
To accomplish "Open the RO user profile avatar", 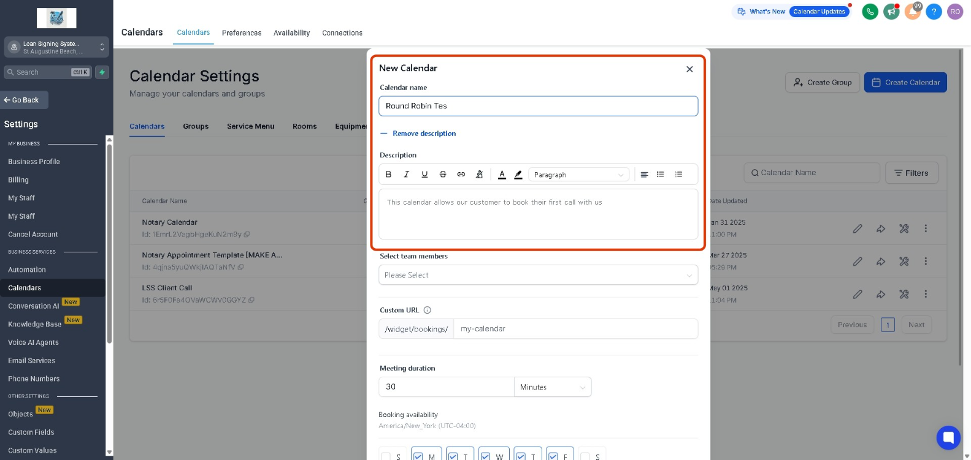I will click(x=955, y=12).
